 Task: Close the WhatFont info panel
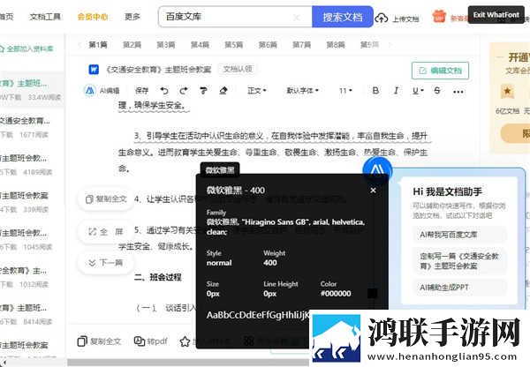(x=373, y=191)
